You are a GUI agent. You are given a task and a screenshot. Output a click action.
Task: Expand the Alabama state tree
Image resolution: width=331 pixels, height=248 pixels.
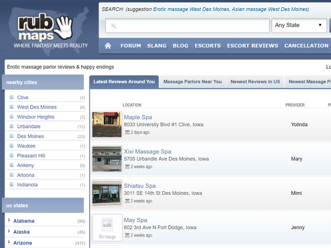pos(9,220)
